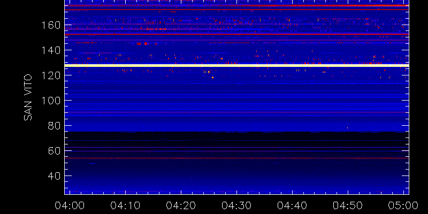Image resolution: width=428 pixels, height=214 pixels.
Task: Click the 04:10 time axis label
Action: (x=125, y=205)
